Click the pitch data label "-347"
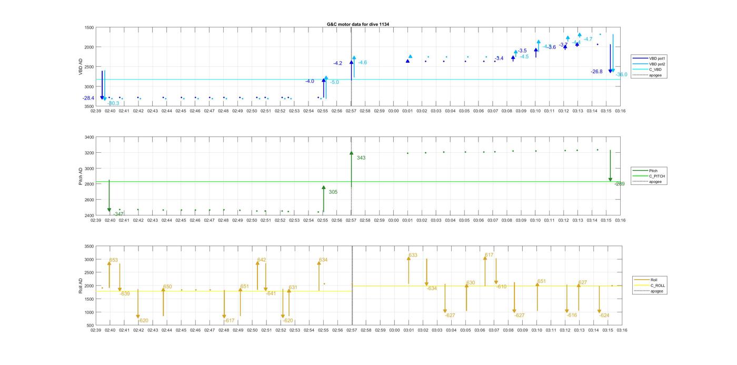This screenshot has height=365, width=737. point(118,214)
